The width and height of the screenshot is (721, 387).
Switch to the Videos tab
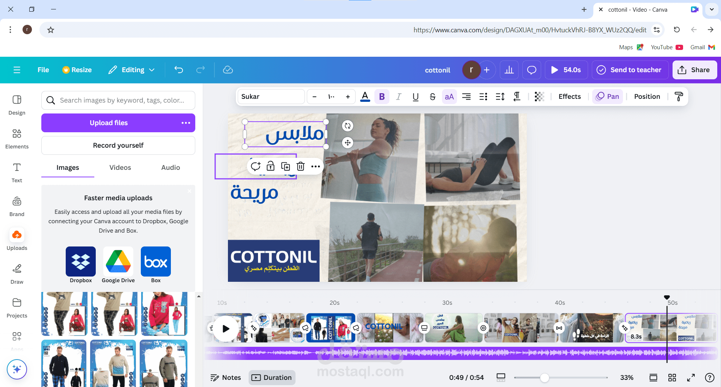coord(120,168)
